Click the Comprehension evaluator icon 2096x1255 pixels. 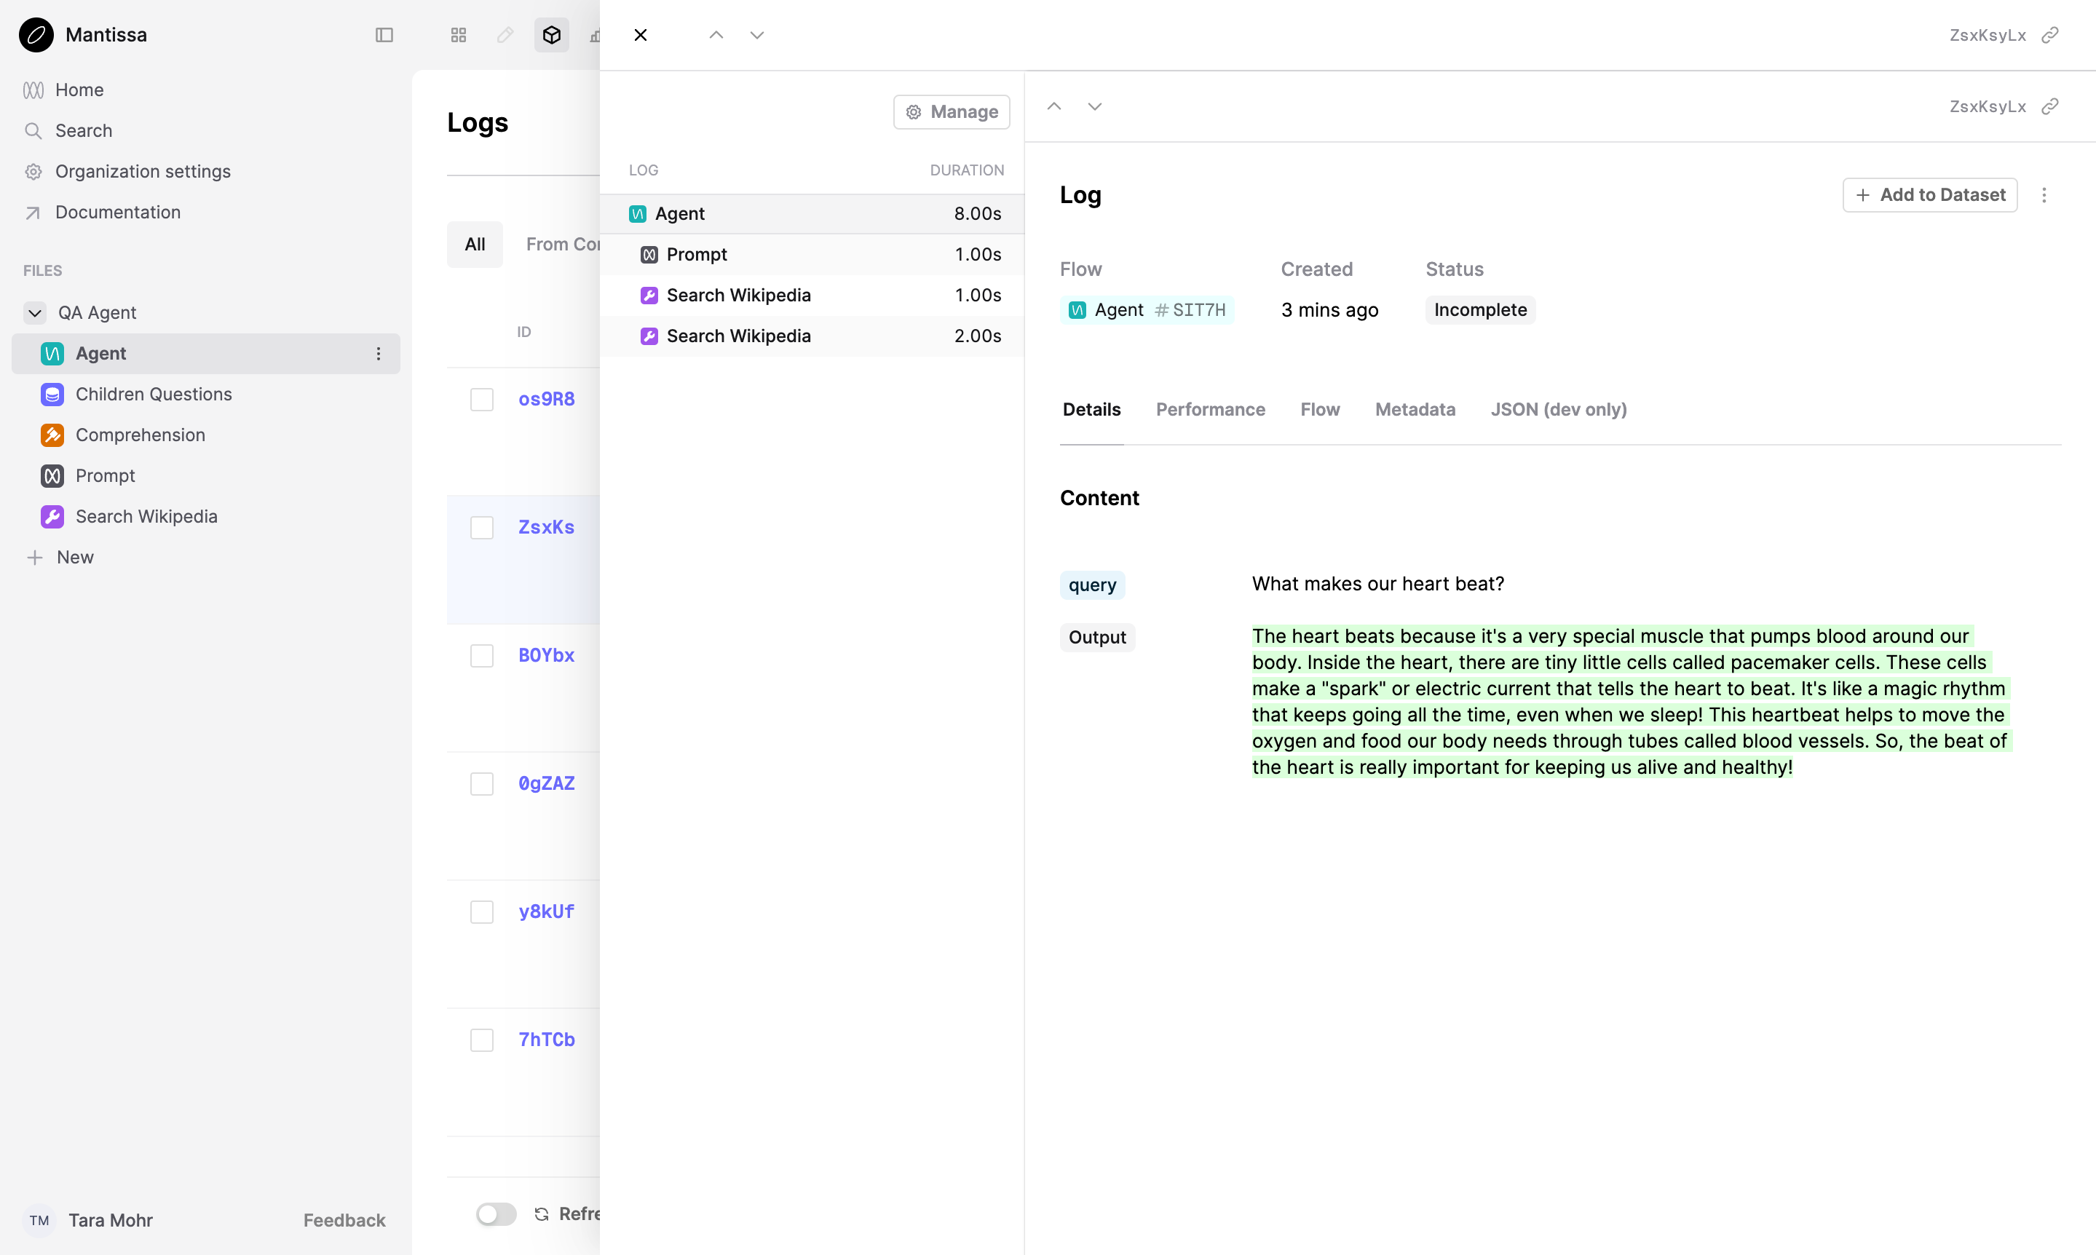point(52,435)
